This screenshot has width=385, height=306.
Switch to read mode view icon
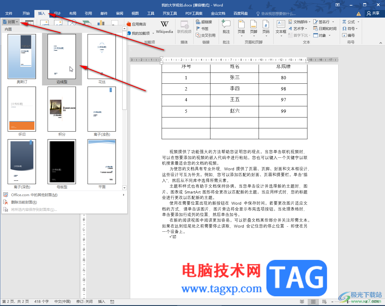302,302
